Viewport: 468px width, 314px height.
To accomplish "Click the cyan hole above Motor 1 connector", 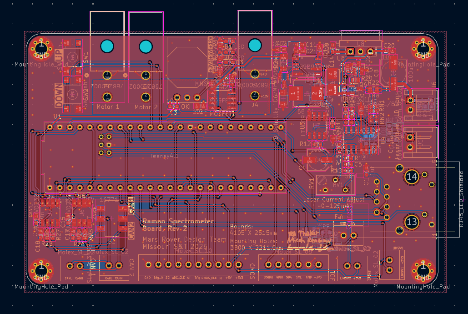I will (x=107, y=46).
